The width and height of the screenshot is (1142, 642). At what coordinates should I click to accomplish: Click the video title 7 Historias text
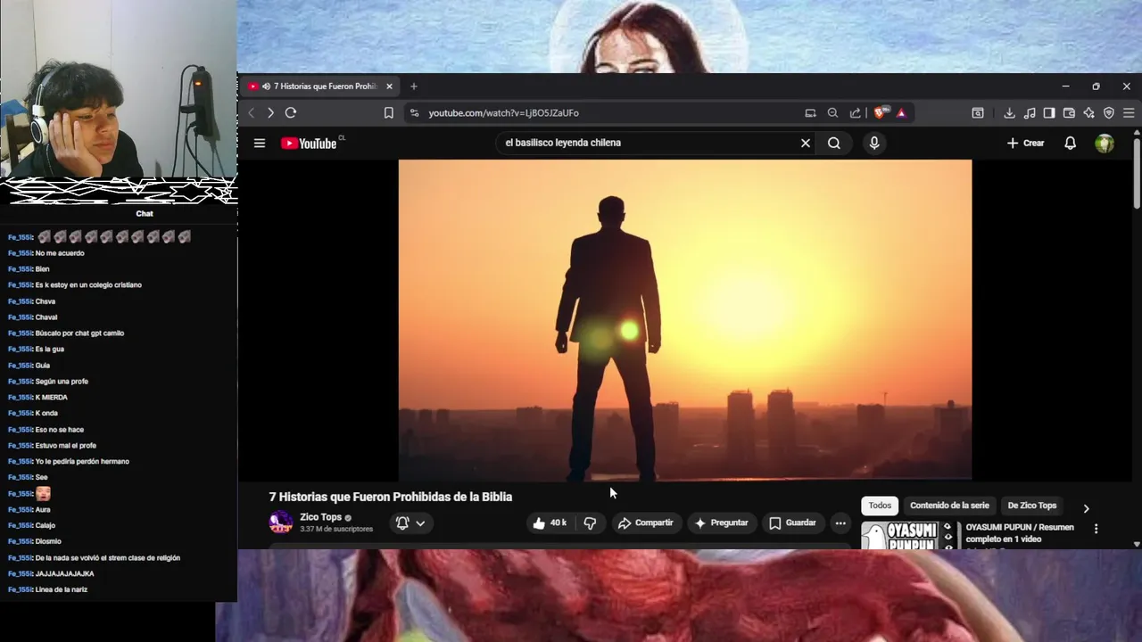point(391,497)
